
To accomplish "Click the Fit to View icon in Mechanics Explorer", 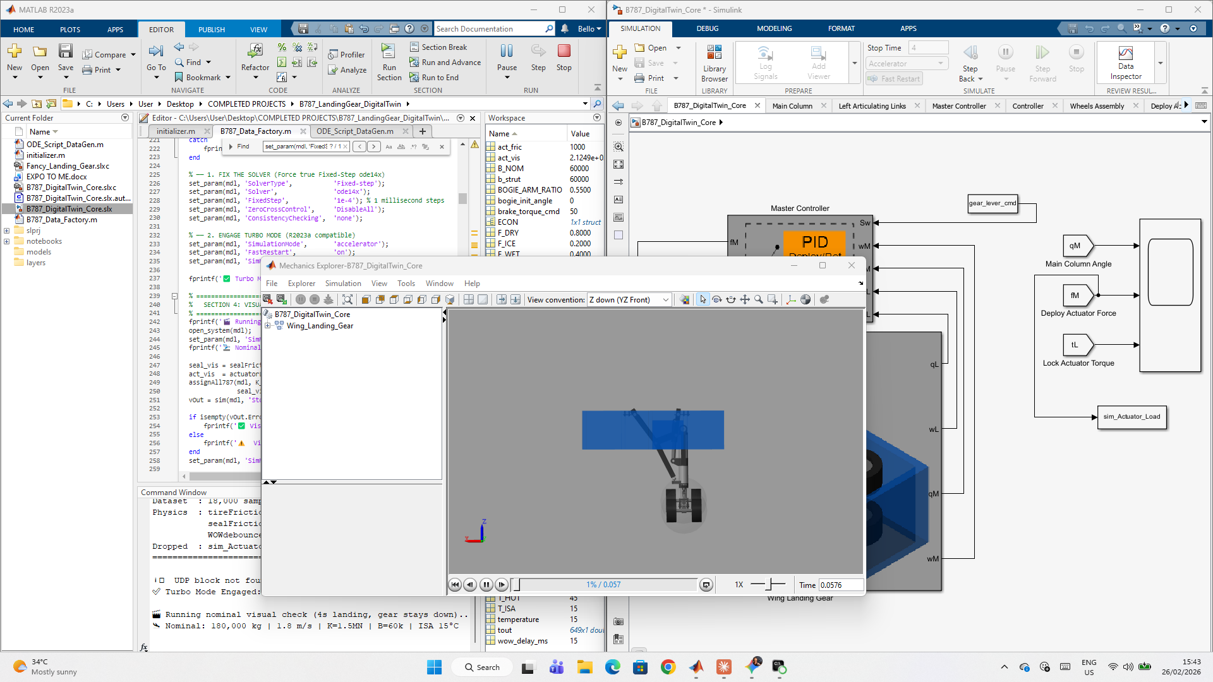I will click(347, 300).
